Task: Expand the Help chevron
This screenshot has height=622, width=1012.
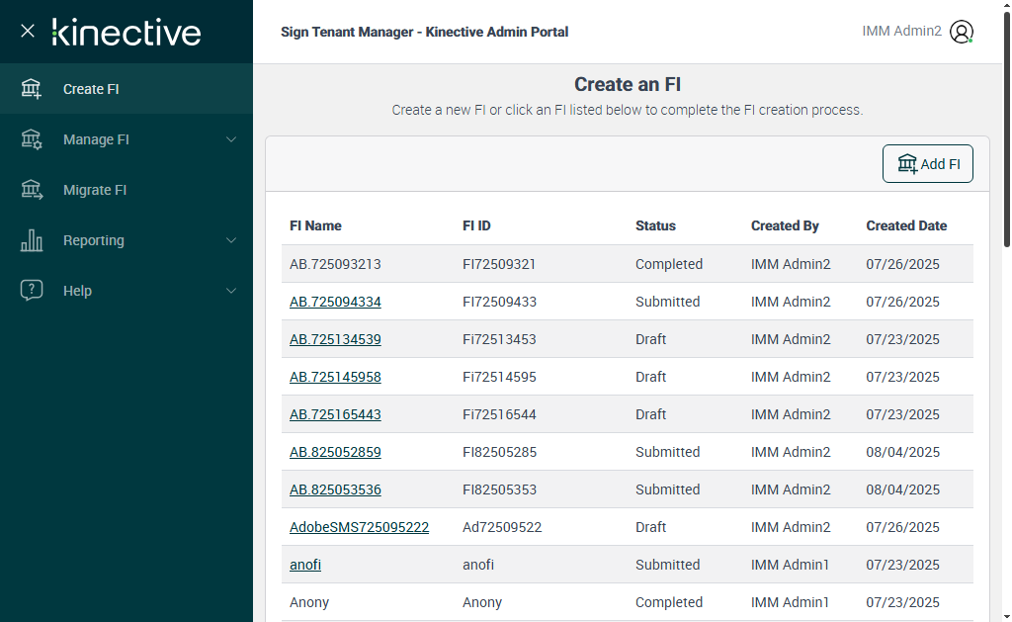Action: coord(231,291)
